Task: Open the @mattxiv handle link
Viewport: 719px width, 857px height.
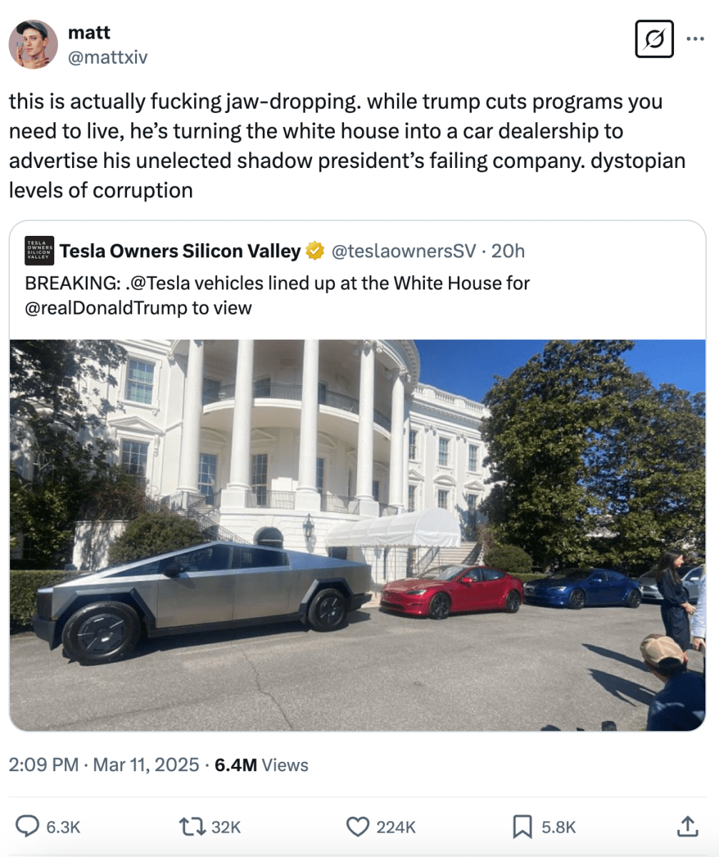Action: coord(108,57)
